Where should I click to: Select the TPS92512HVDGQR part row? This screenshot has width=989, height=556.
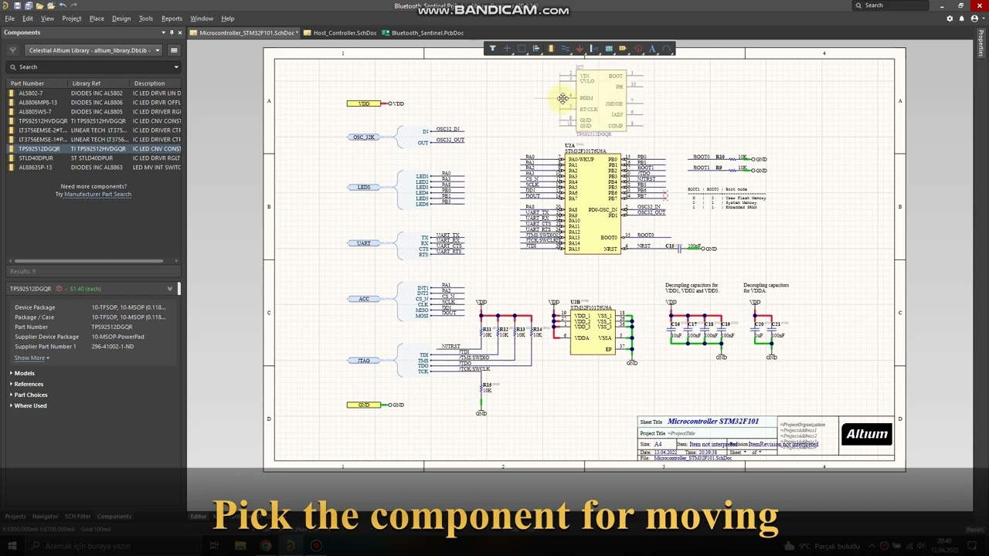pos(94,121)
